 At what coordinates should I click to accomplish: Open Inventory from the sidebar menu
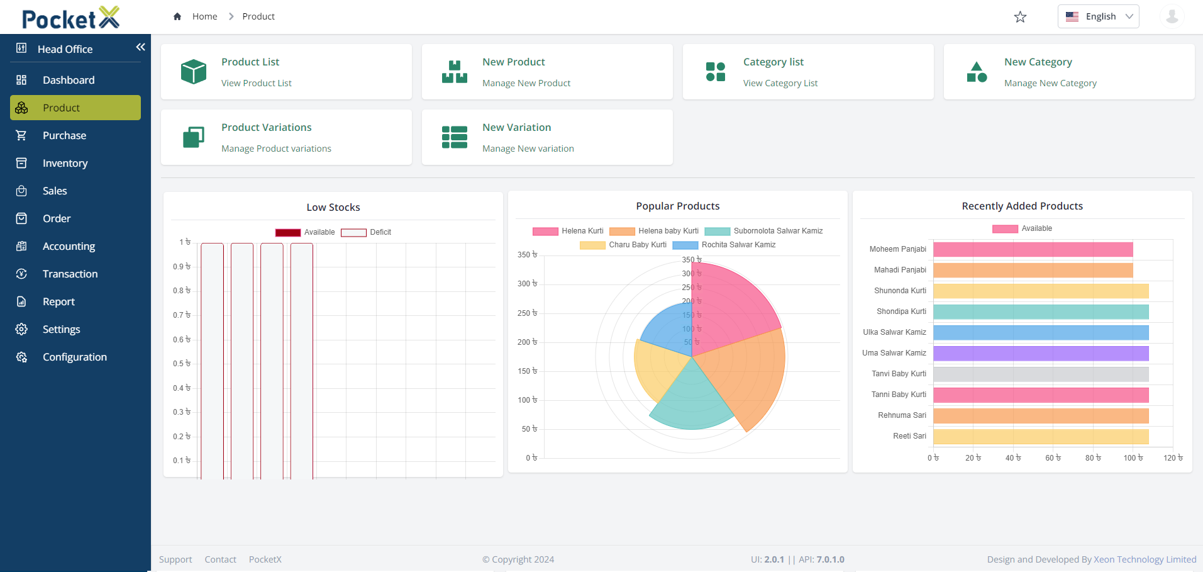[65, 163]
